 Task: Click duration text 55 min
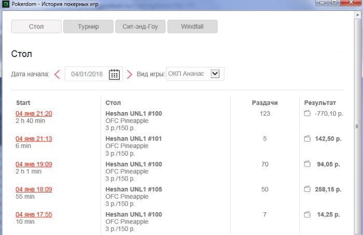(x=25, y=196)
